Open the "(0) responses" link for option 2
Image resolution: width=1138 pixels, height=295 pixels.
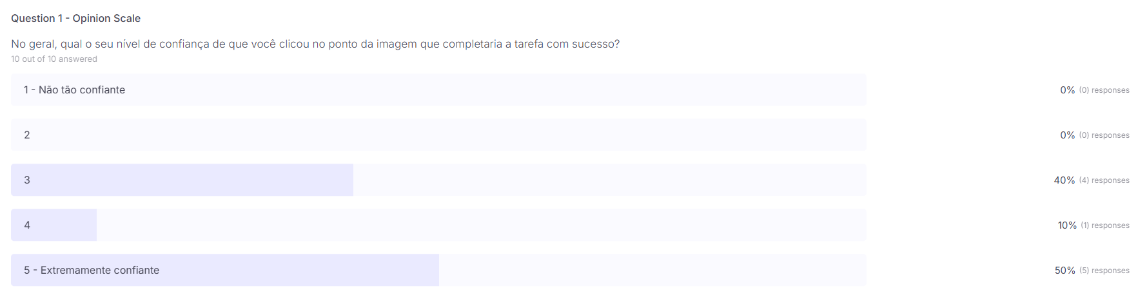tap(1104, 135)
